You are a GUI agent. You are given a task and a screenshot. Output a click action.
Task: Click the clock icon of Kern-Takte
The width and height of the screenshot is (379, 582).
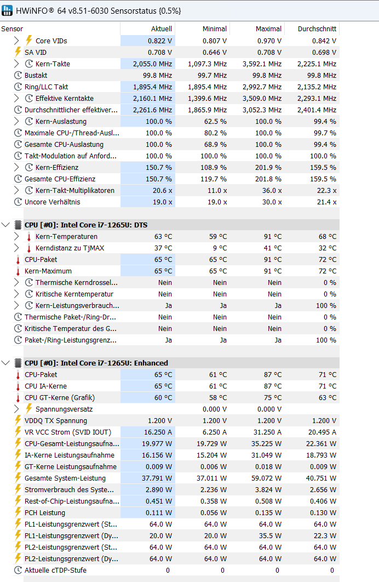pos(29,64)
